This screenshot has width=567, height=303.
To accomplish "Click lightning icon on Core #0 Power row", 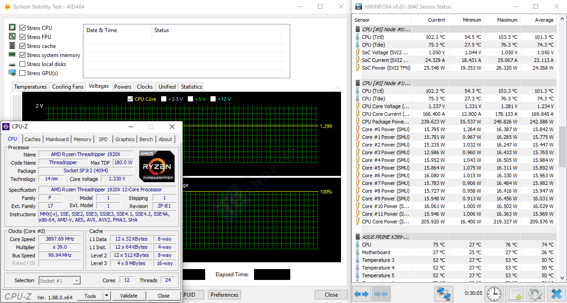I will [x=357, y=129].
